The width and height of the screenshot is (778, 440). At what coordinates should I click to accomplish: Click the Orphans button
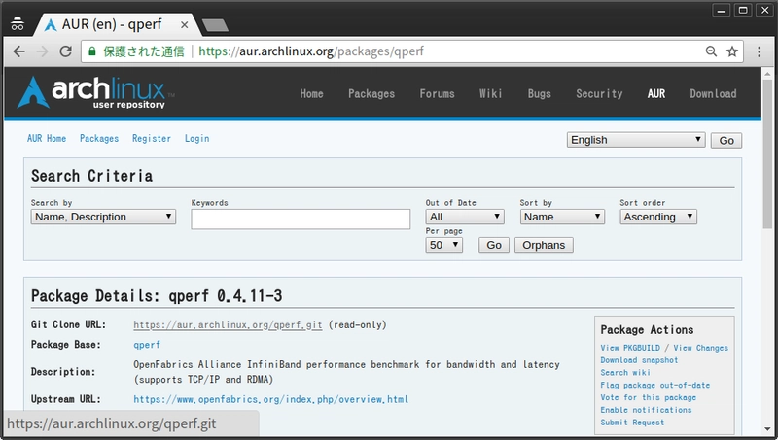[x=544, y=245]
